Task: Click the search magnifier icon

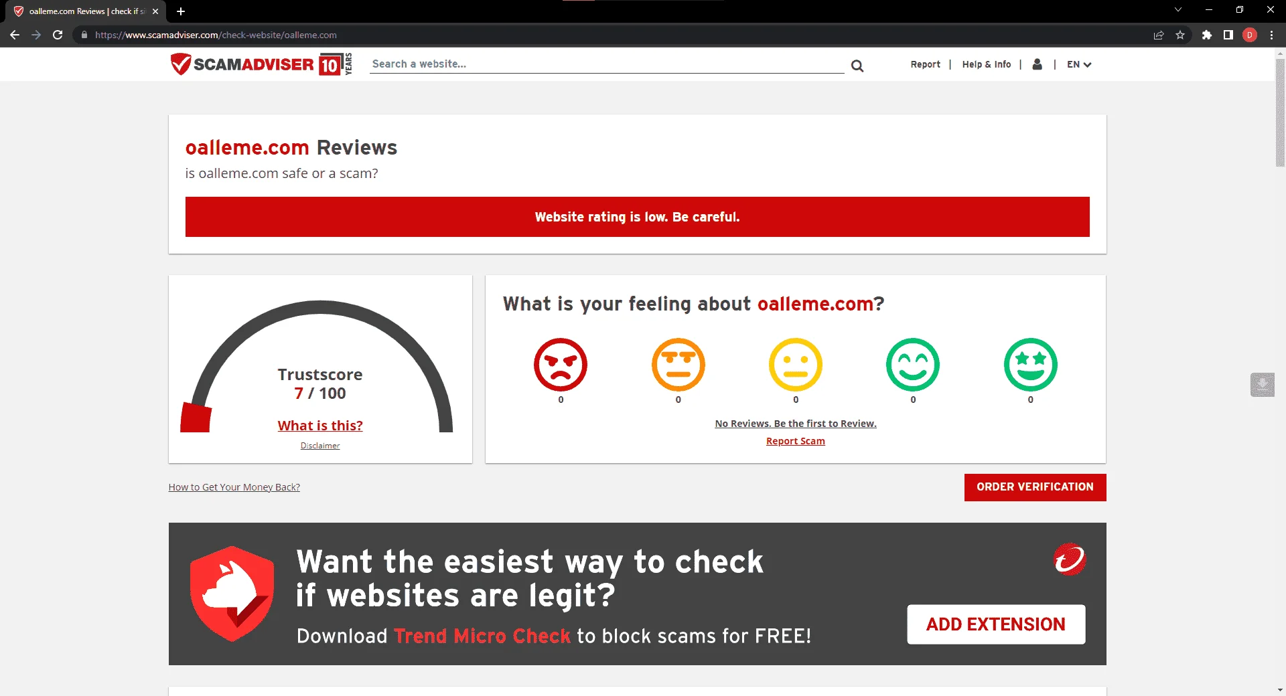Action: (x=857, y=66)
